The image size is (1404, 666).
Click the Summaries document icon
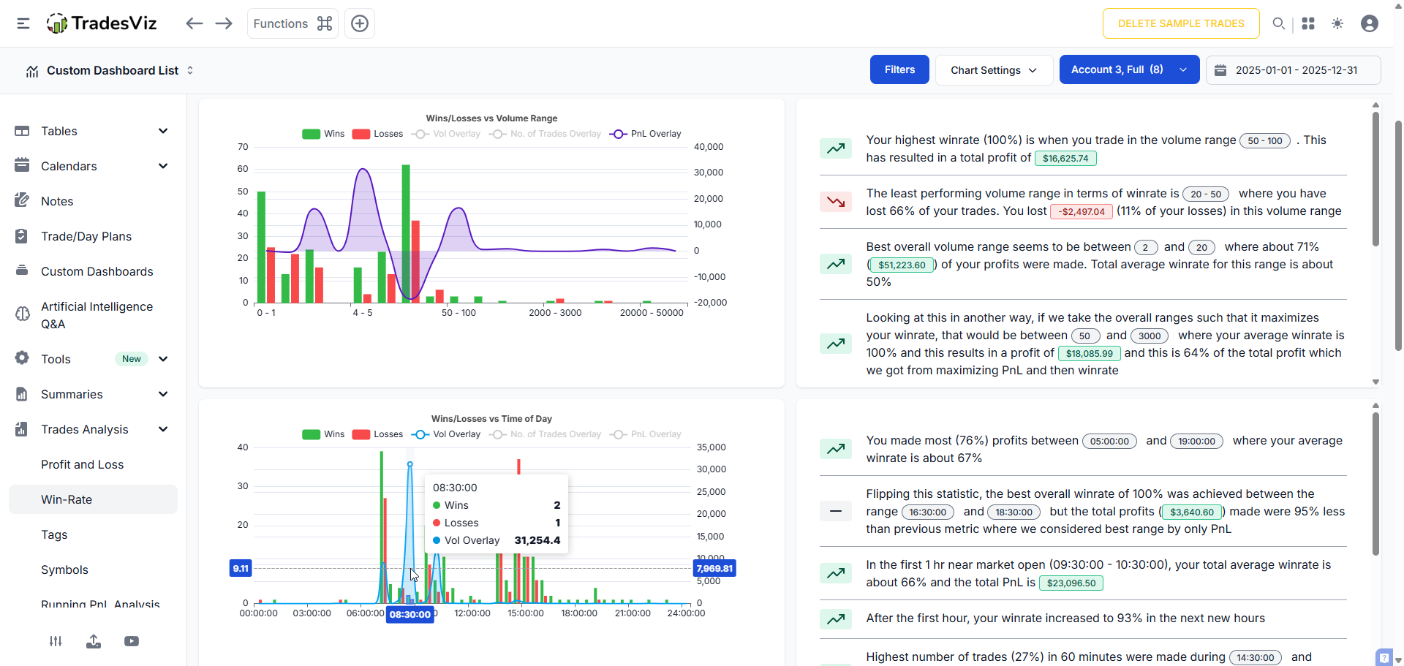tap(22, 394)
